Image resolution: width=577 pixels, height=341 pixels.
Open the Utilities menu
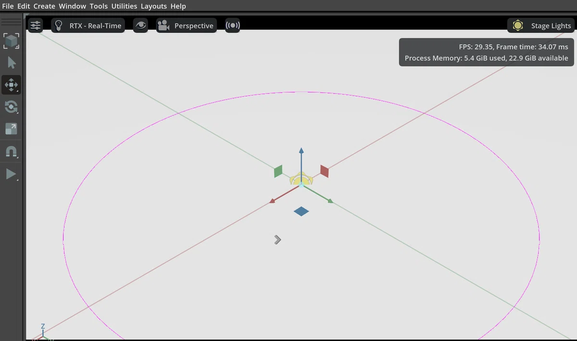click(124, 6)
